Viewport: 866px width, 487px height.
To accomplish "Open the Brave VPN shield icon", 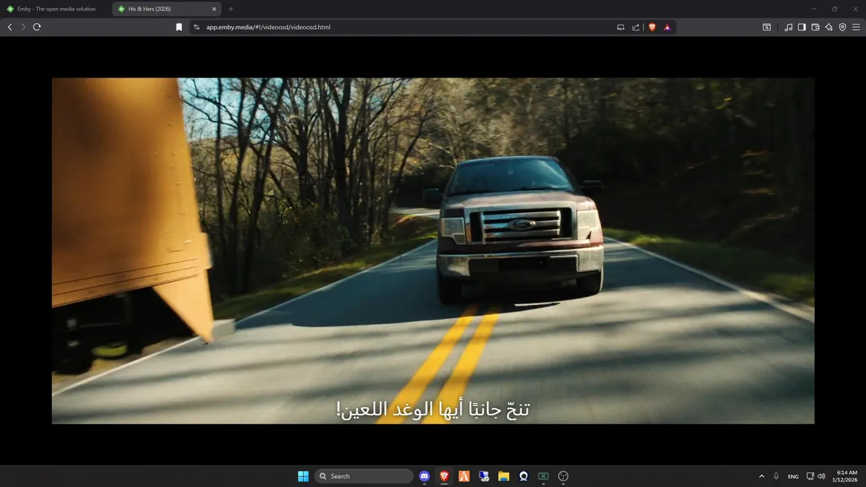I will pos(842,27).
